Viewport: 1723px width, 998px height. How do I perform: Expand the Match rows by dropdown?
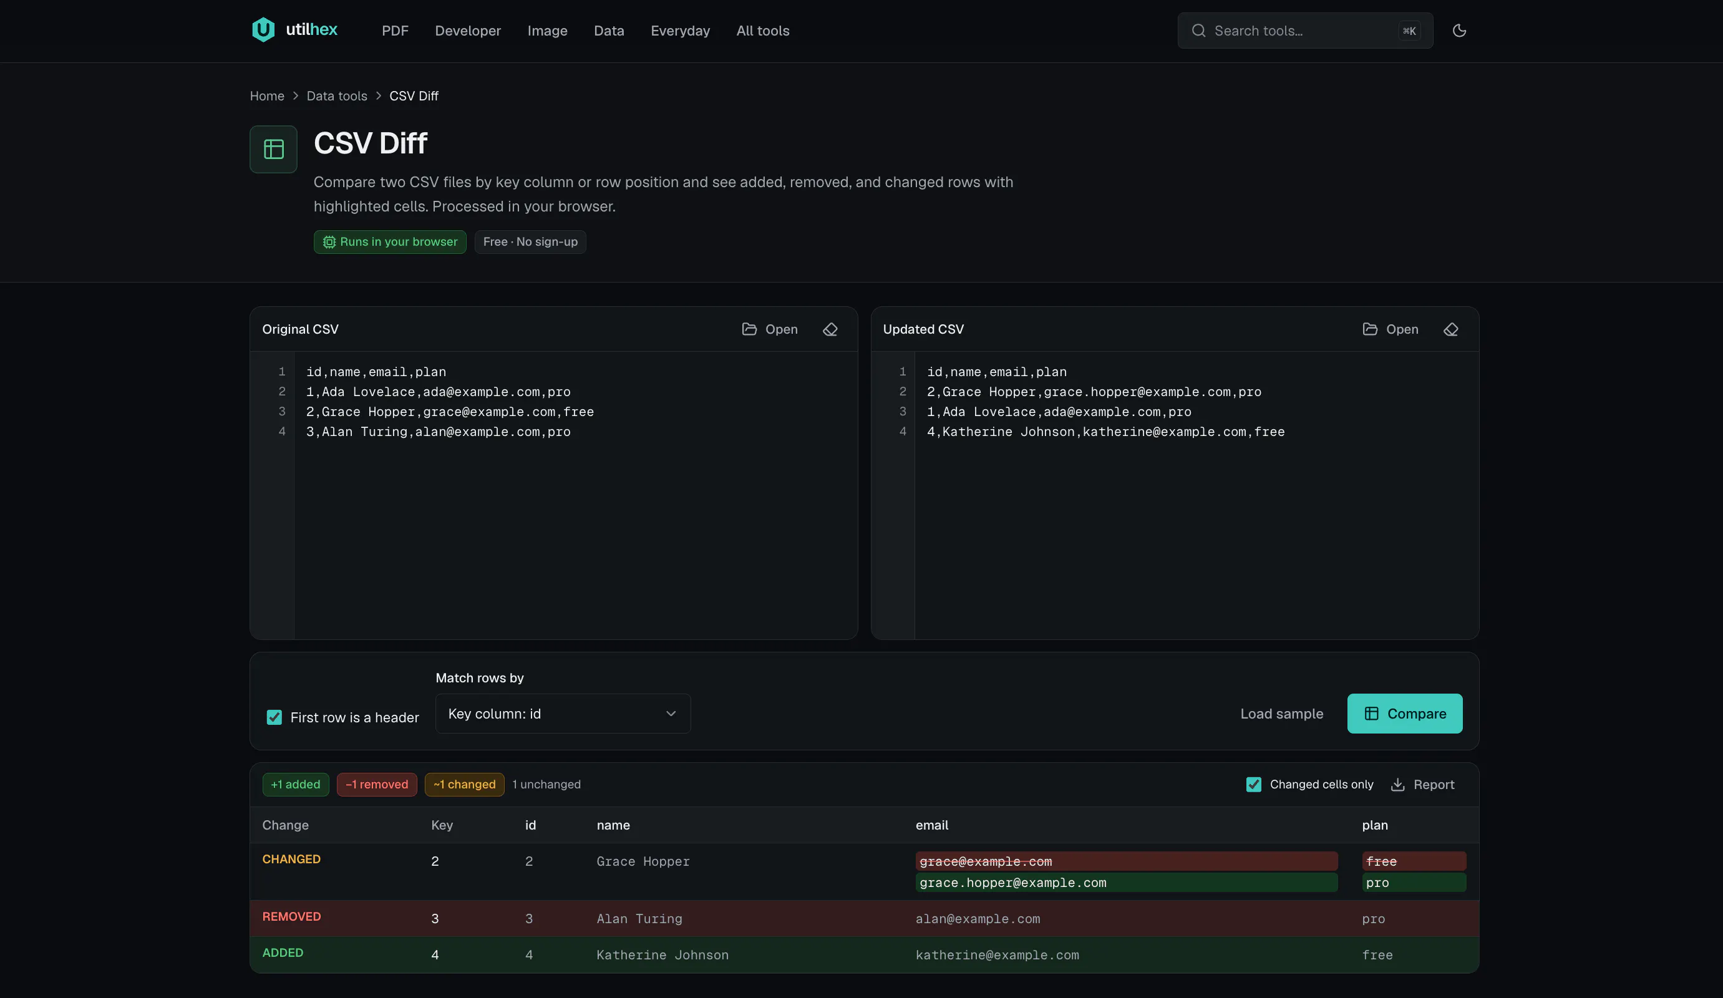click(x=563, y=714)
